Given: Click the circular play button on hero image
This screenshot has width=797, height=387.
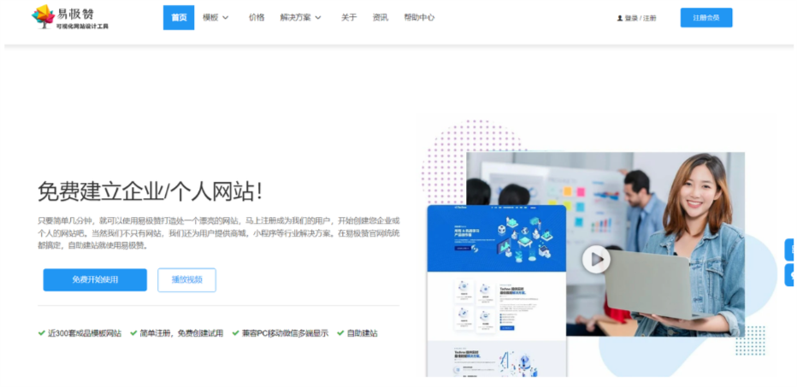Looking at the screenshot, I should pyautogui.click(x=596, y=259).
